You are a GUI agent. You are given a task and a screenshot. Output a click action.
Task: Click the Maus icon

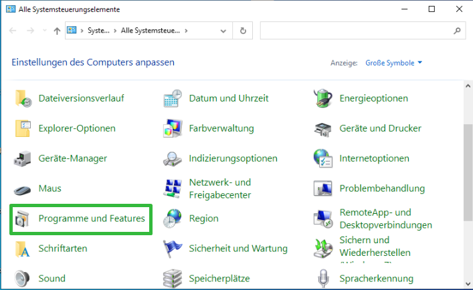22,190
